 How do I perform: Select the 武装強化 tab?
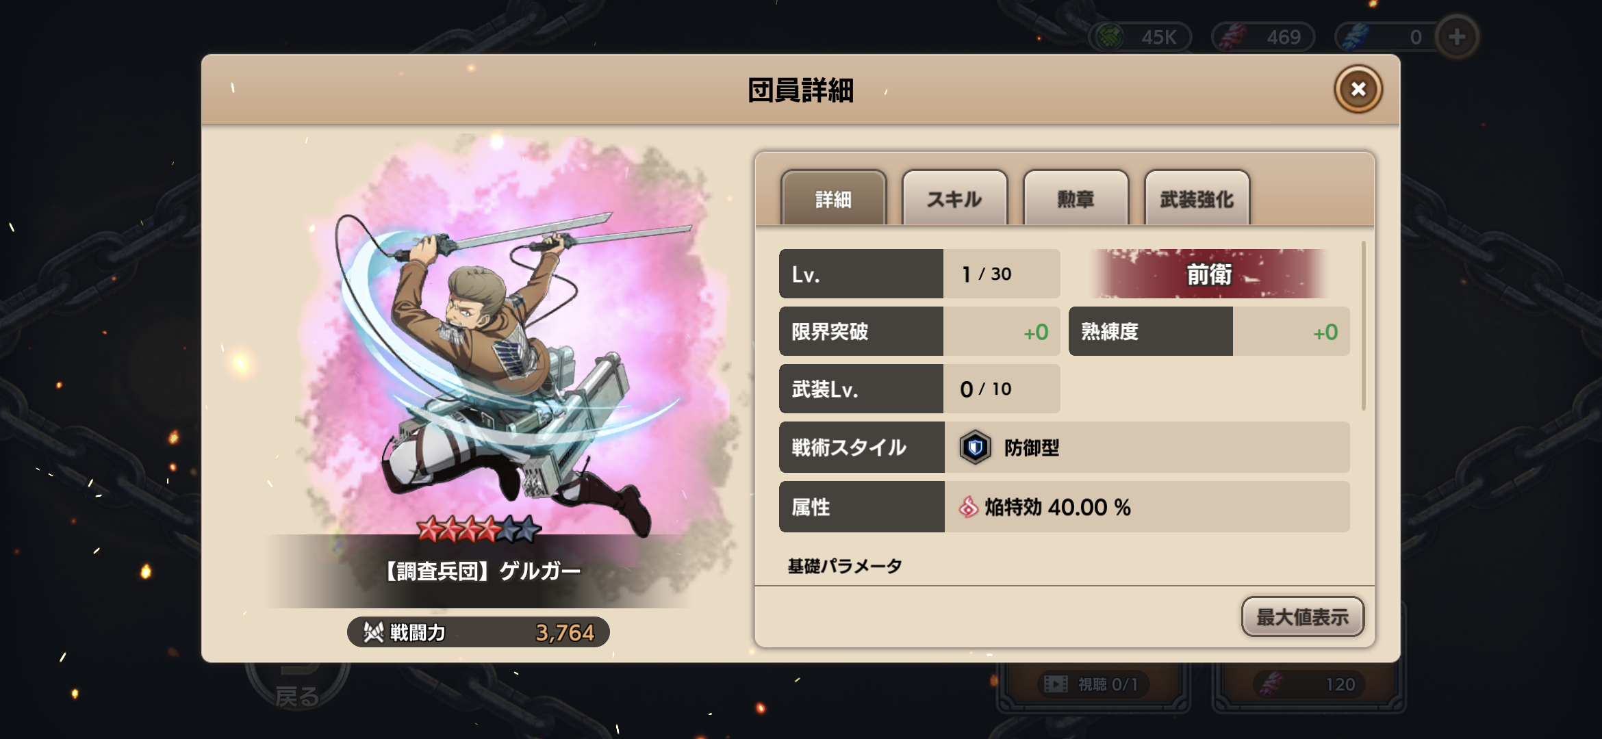(x=1197, y=198)
